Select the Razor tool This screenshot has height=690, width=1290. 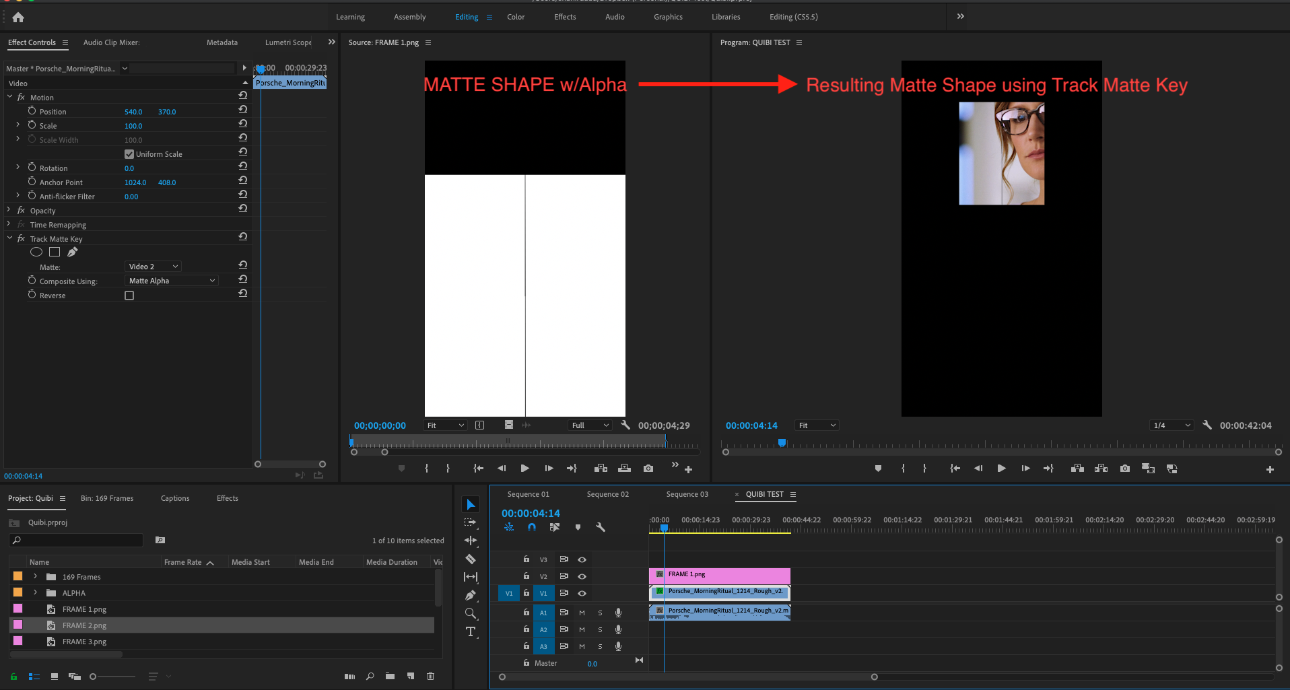tap(471, 559)
